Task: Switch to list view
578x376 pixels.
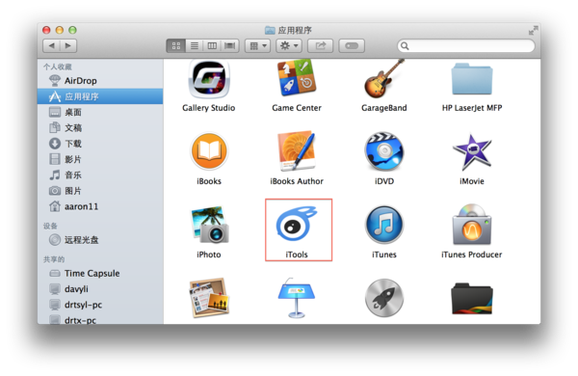Action: click(194, 45)
